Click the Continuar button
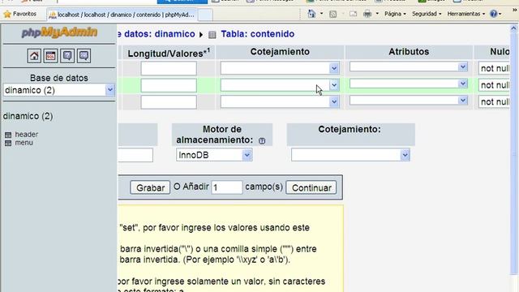This screenshot has height=292, width=519. pos(311,187)
